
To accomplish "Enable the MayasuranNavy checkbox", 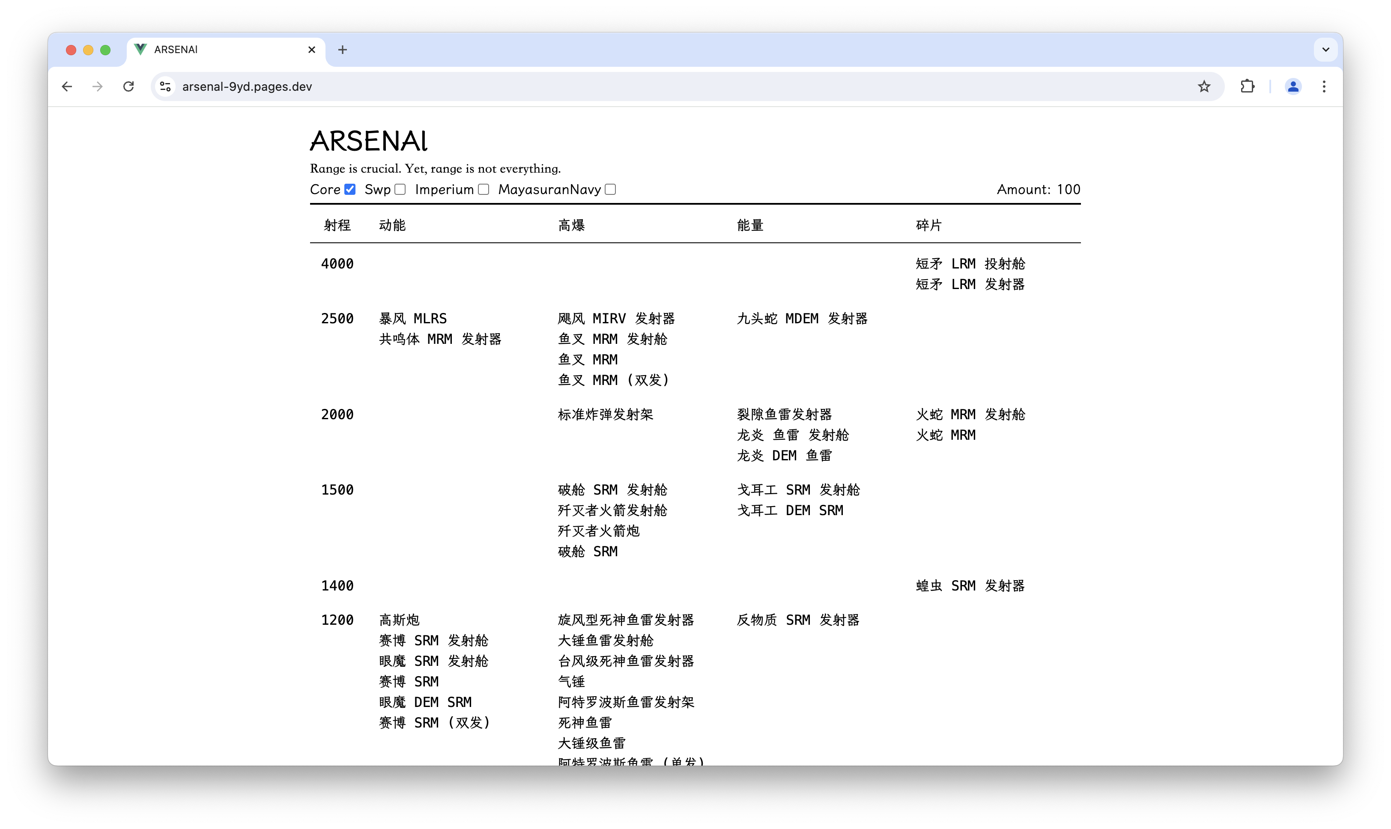I will point(609,189).
